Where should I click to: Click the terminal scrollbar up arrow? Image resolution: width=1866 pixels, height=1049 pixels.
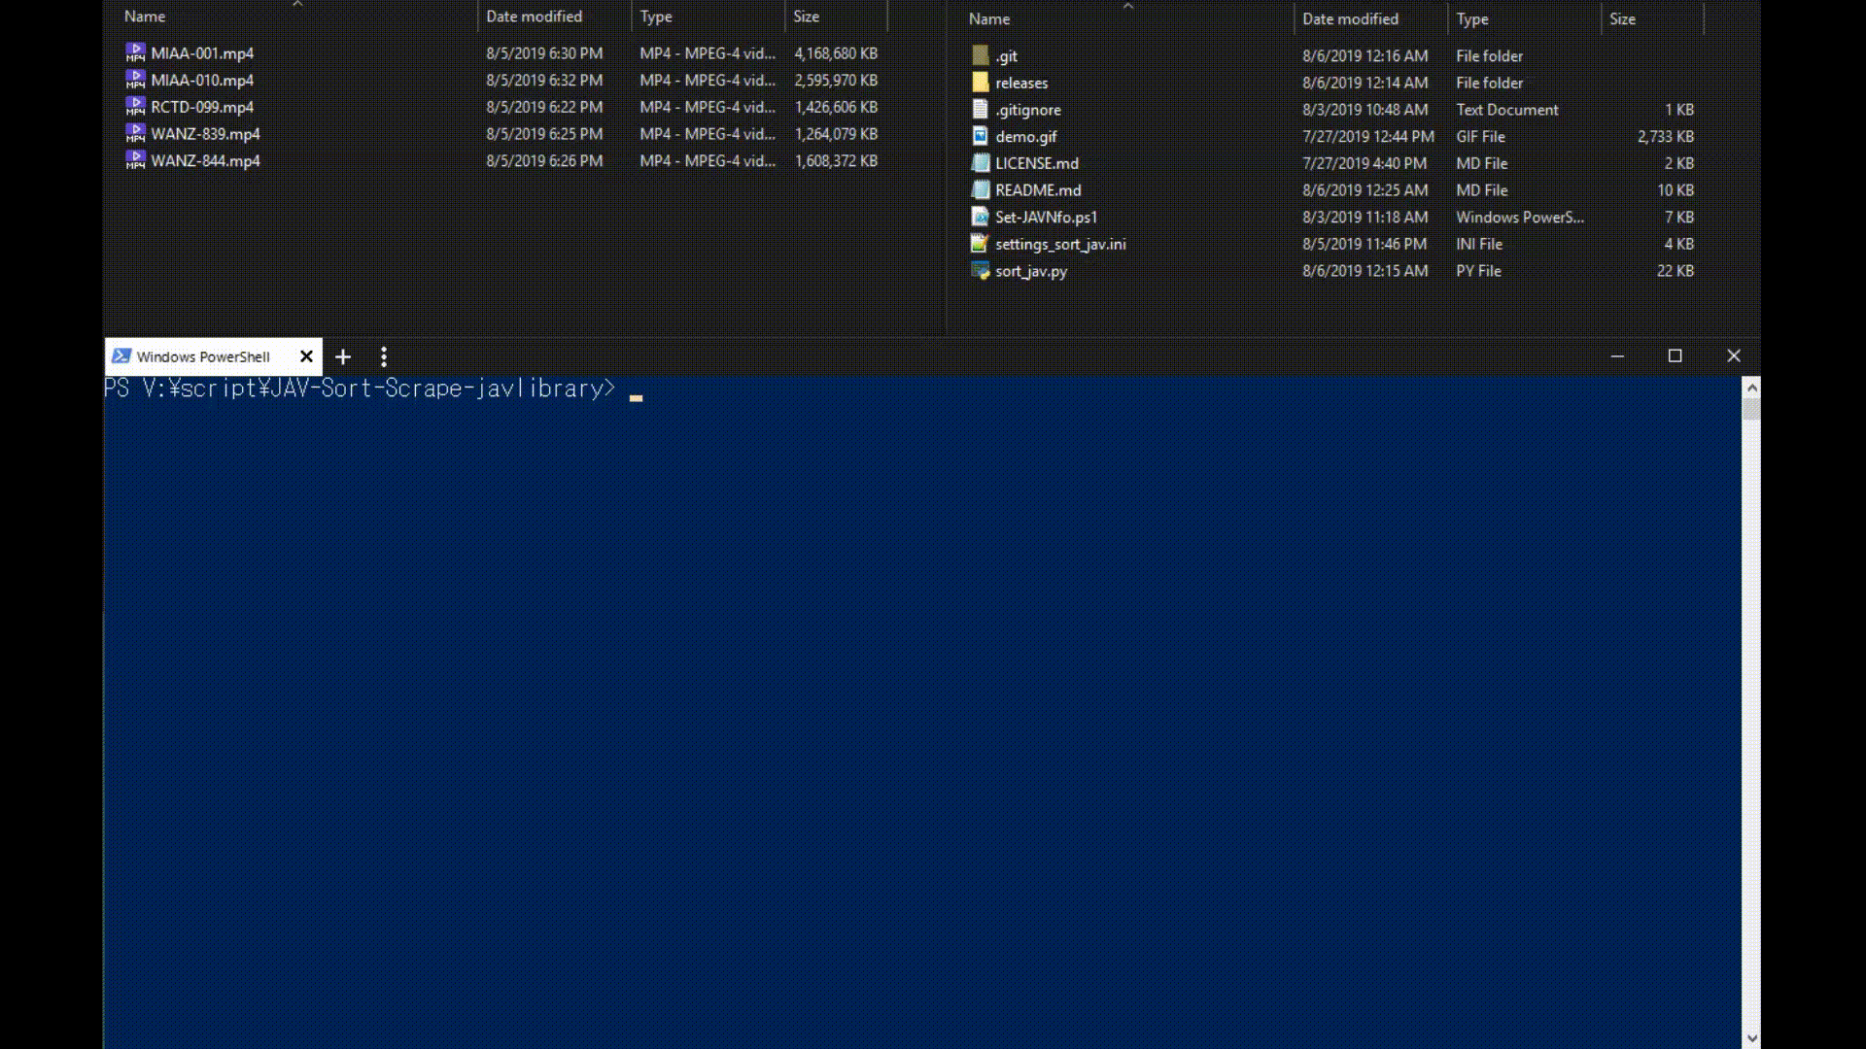(1751, 388)
